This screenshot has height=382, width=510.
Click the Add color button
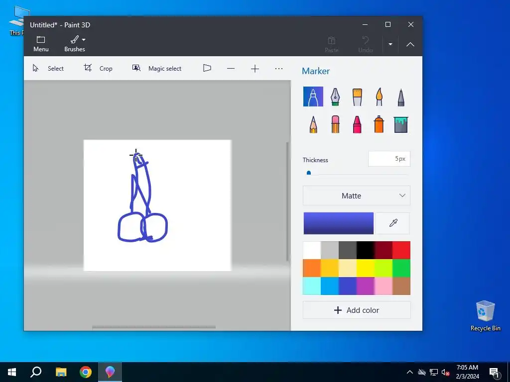[357, 310]
